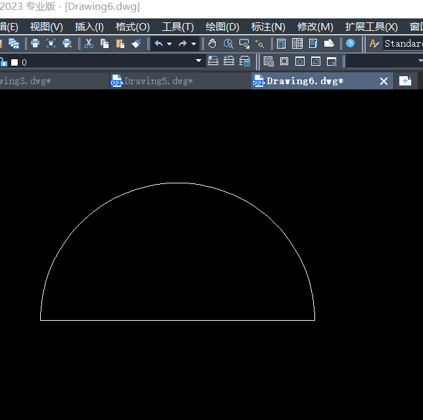Click the Copy icon
Viewport: 423px width, 420px height.
click(x=105, y=43)
